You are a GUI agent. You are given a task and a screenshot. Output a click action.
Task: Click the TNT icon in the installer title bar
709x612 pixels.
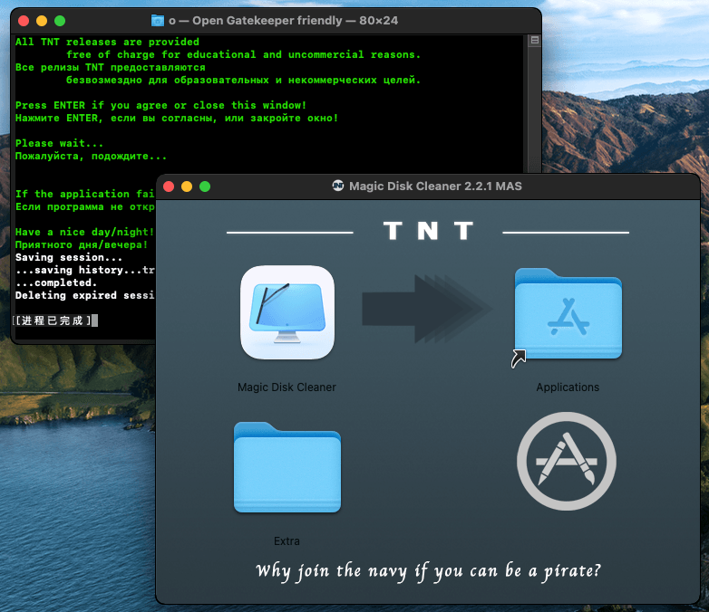coord(338,186)
